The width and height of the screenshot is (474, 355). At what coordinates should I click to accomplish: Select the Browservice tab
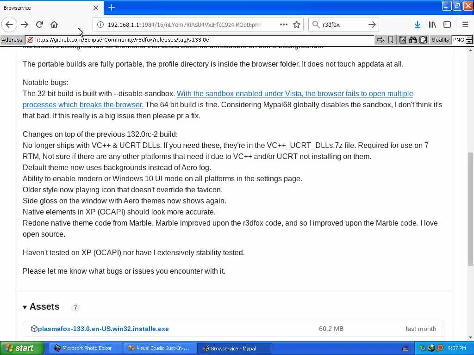click(52, 8)
